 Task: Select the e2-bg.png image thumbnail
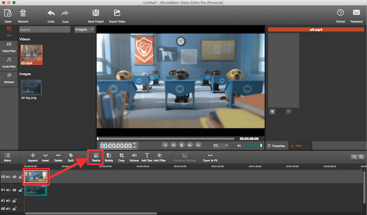pos(32,87)
